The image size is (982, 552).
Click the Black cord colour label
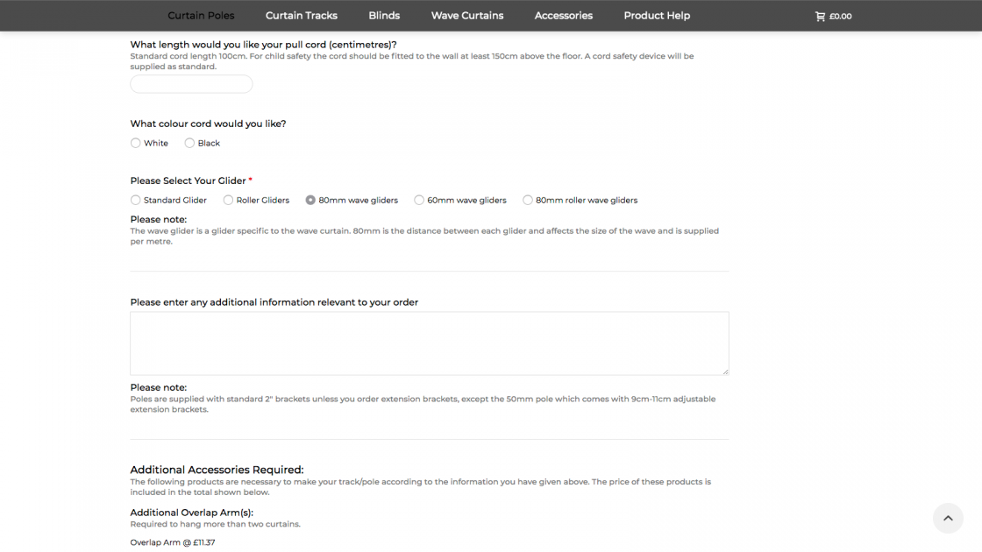coord(209,143)
